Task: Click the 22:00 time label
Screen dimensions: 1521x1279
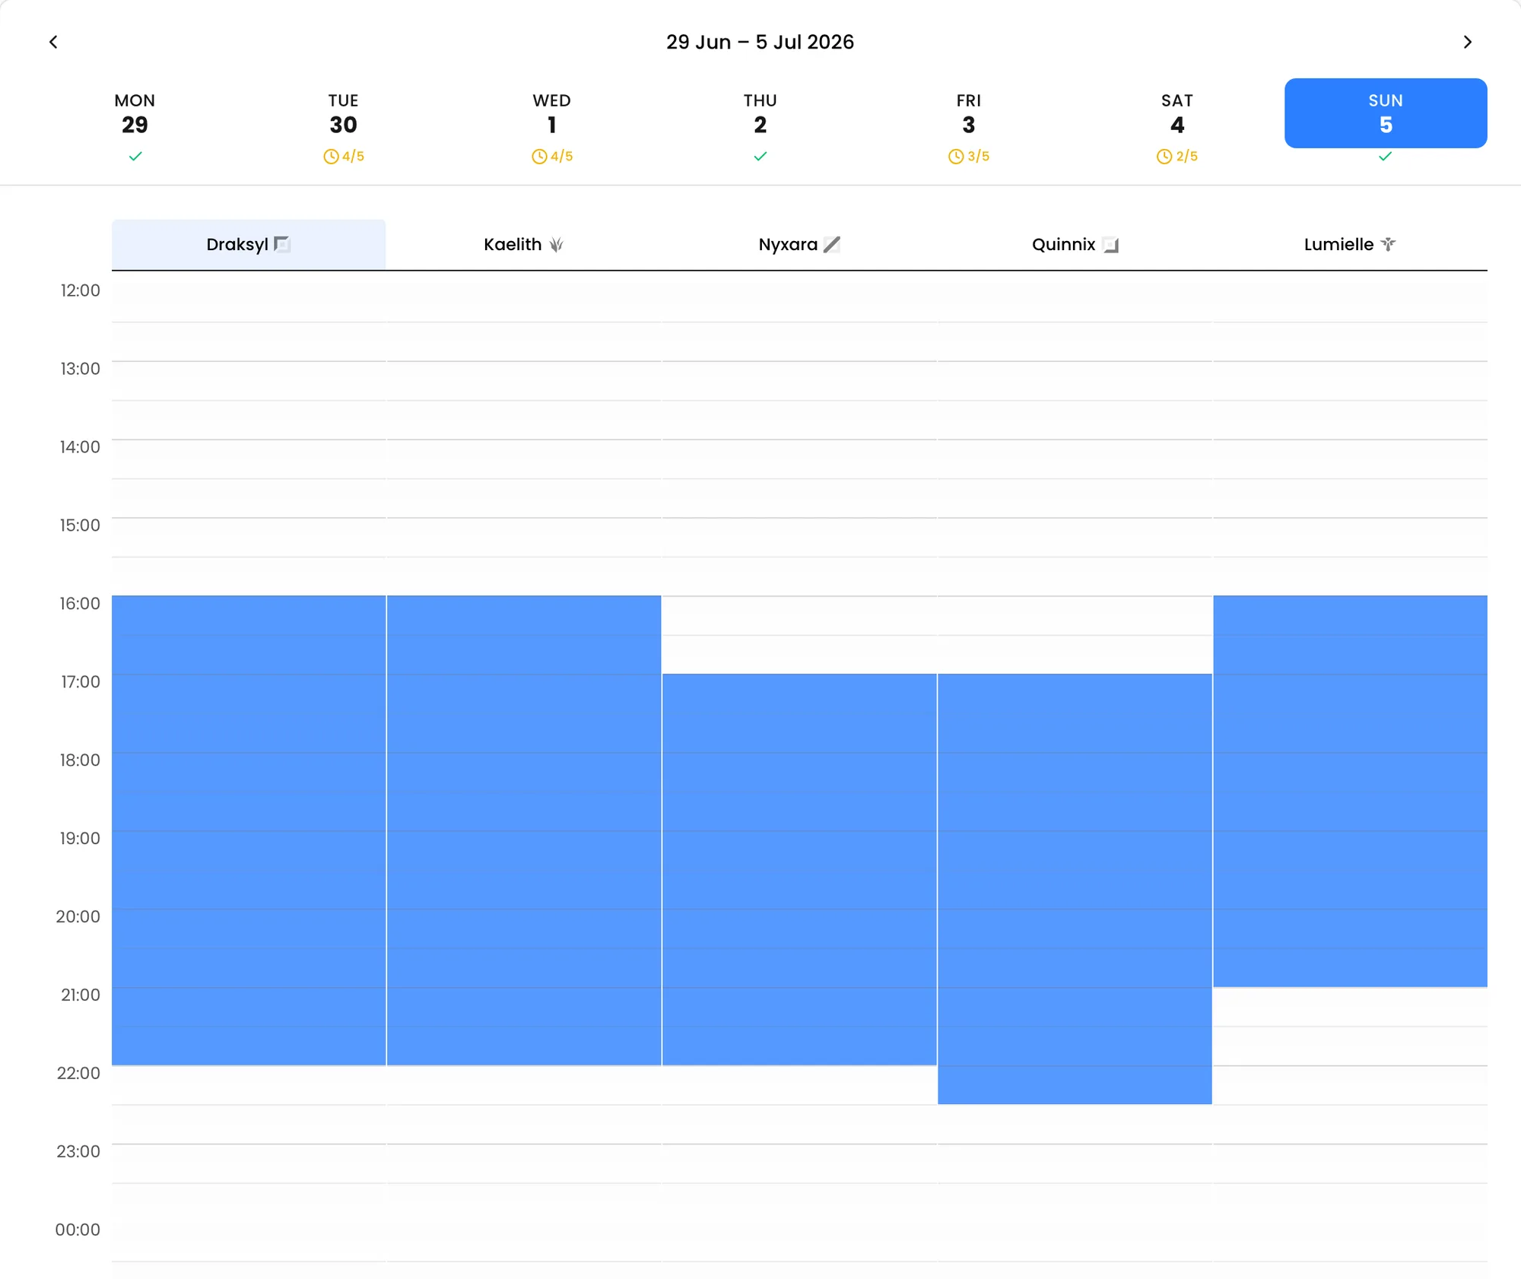Action: 78,1073
